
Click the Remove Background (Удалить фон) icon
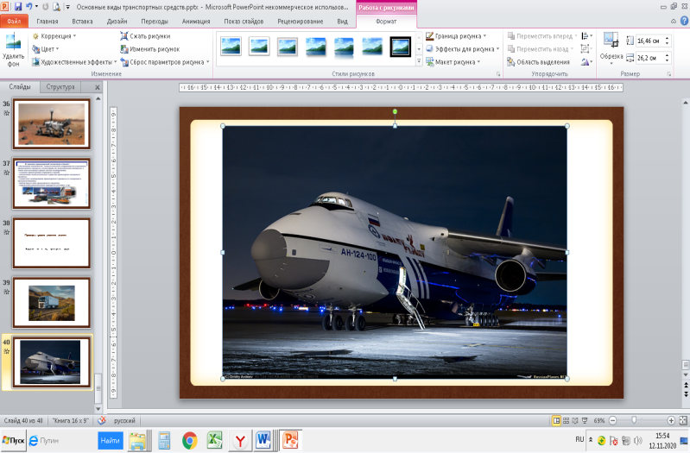click(14, 50)
